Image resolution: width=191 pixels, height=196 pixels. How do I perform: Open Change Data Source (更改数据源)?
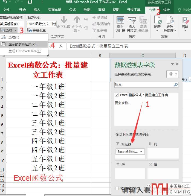coord(170,21)
